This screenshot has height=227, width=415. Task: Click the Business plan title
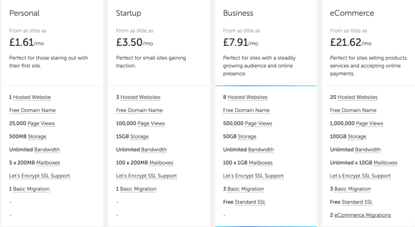[238, 13]
